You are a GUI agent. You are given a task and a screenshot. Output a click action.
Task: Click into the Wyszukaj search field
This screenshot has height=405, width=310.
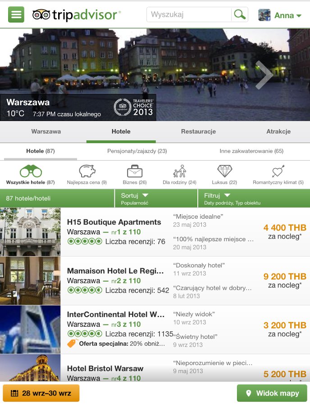pyautogui.click(x=189, y=14)
